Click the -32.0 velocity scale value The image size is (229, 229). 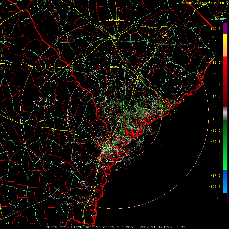(x=216, y=131)
